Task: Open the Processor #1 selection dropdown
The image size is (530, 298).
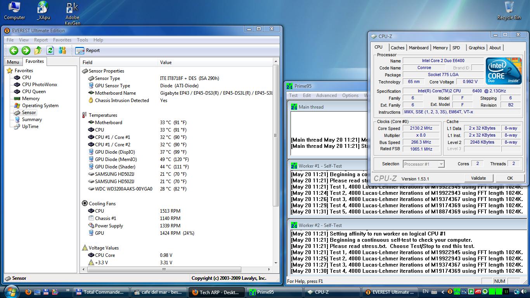Action: tap(424, 164)
